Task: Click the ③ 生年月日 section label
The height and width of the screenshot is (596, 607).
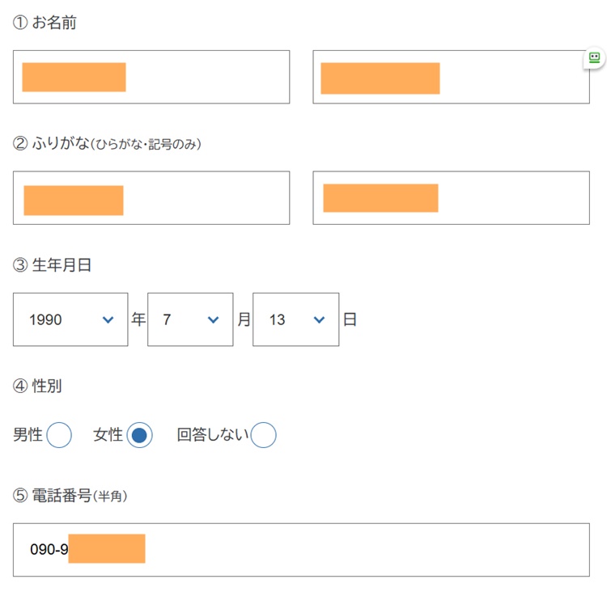Action: [52, 265]
